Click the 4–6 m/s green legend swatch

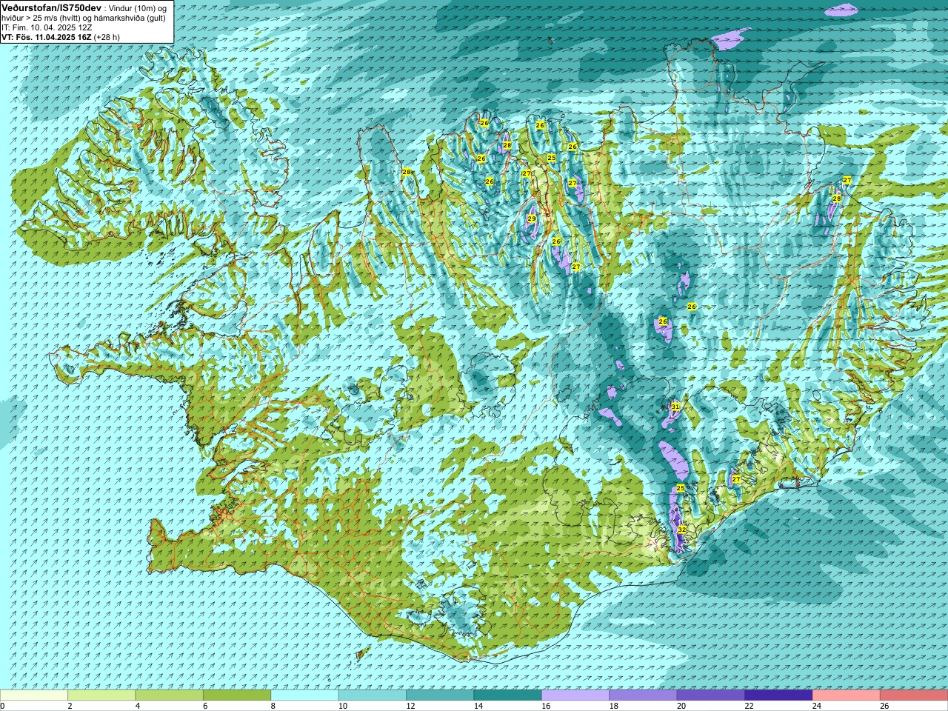pyautogui.click(x=169, y=695)
